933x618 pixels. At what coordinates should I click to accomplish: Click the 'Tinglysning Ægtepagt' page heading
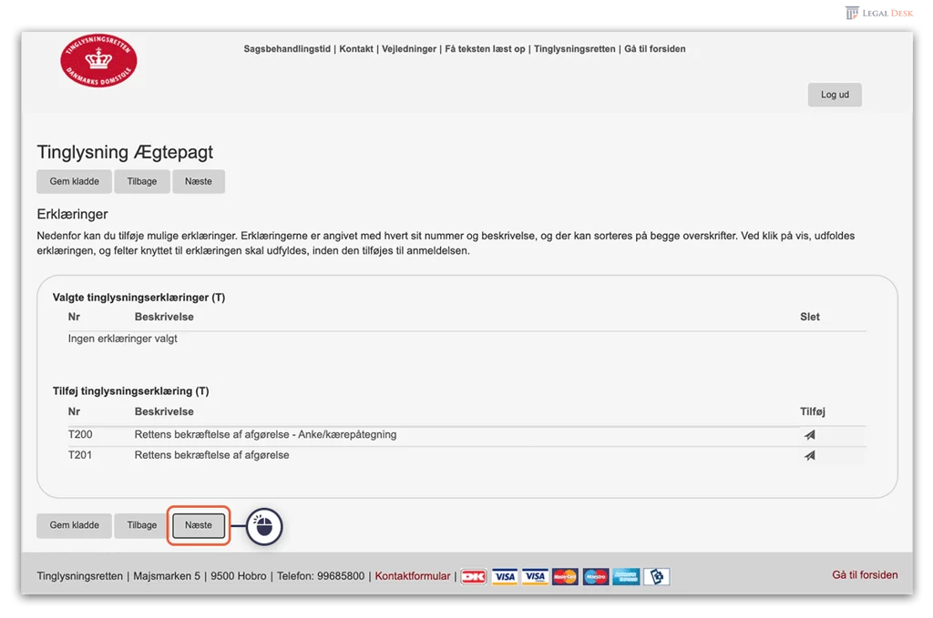tap(125, 152)
